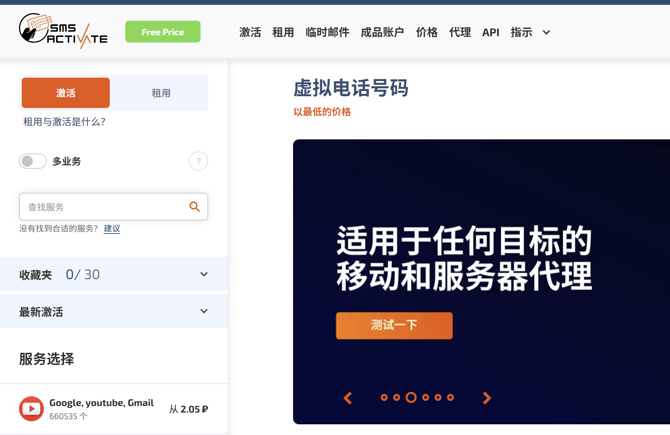Toggle the 多业务 switch on
This screenshot has width=670, height=435.
click(x=32, y=160)
